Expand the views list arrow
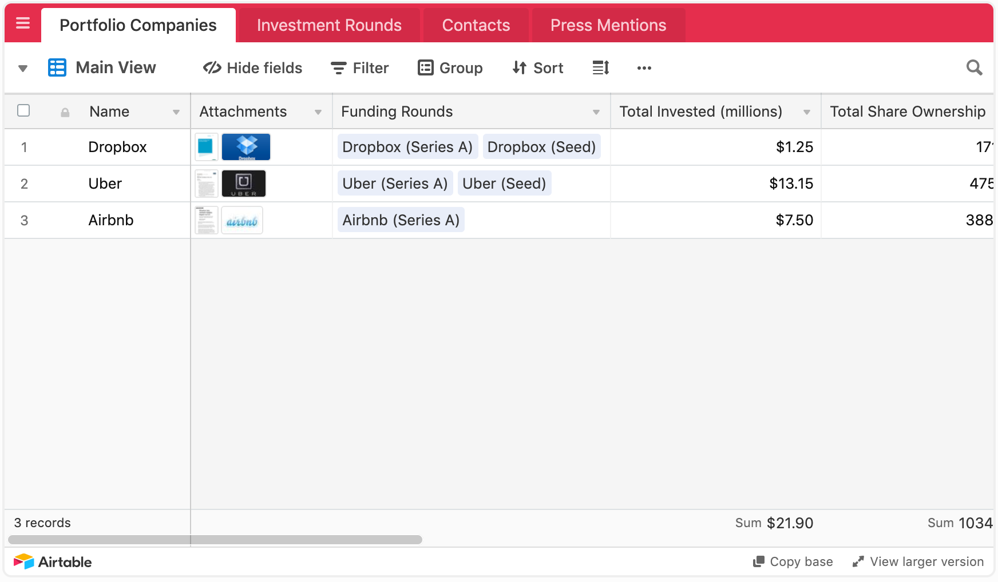Screen dimensions: 998x582 23,69
